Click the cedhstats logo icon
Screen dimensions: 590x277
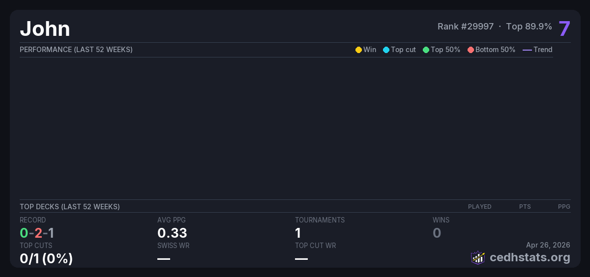tap(478, 257)
